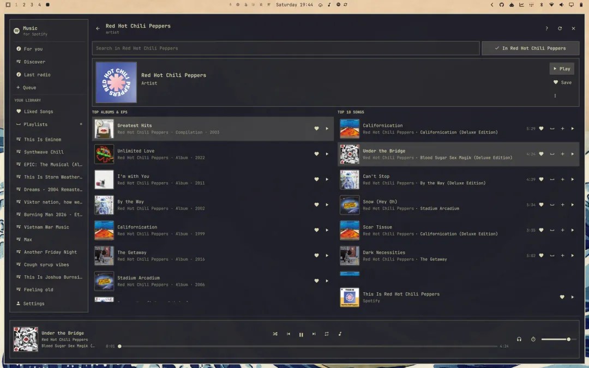Image resolution: width=589 pixels, height=368 pixels.
Task: Like the song Californication
Action: [x=542, y=129]
